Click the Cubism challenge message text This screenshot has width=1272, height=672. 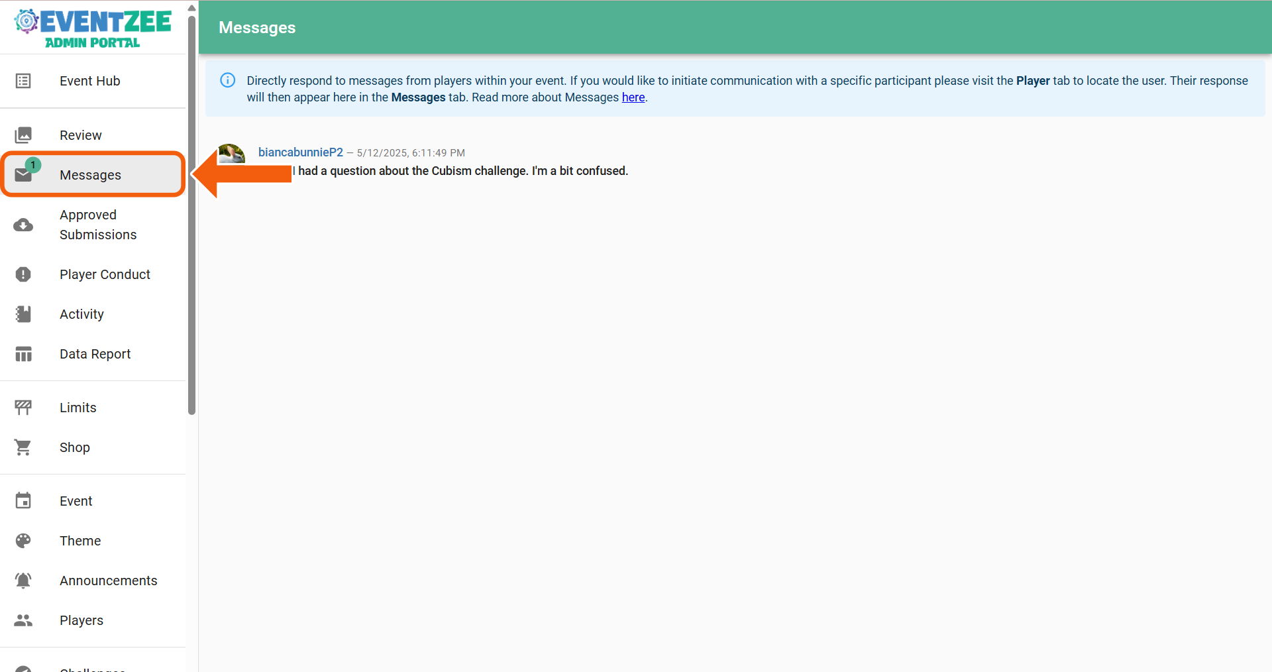click(460, 171)
